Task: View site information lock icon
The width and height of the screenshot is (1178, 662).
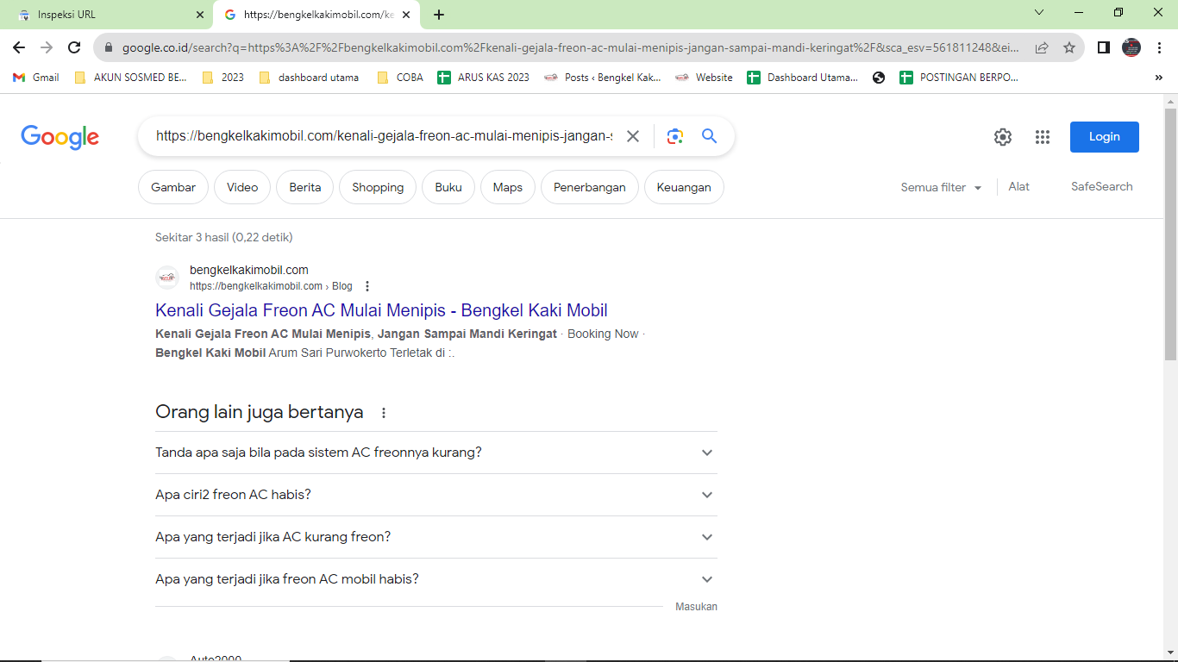Action: pyautogui.click(x=109, y=48)
